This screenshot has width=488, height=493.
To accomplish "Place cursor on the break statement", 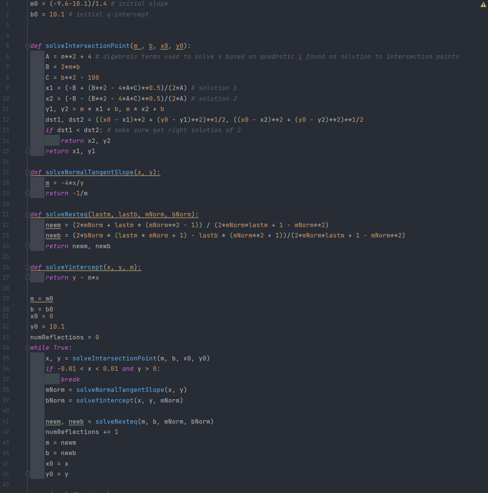I will [x=70, y=380].
